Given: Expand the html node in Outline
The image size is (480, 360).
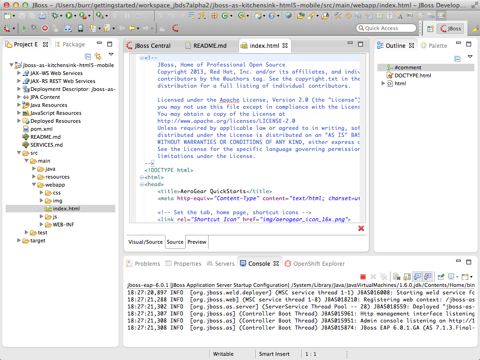Looking at the screenshot, I should tap(383, 83).
